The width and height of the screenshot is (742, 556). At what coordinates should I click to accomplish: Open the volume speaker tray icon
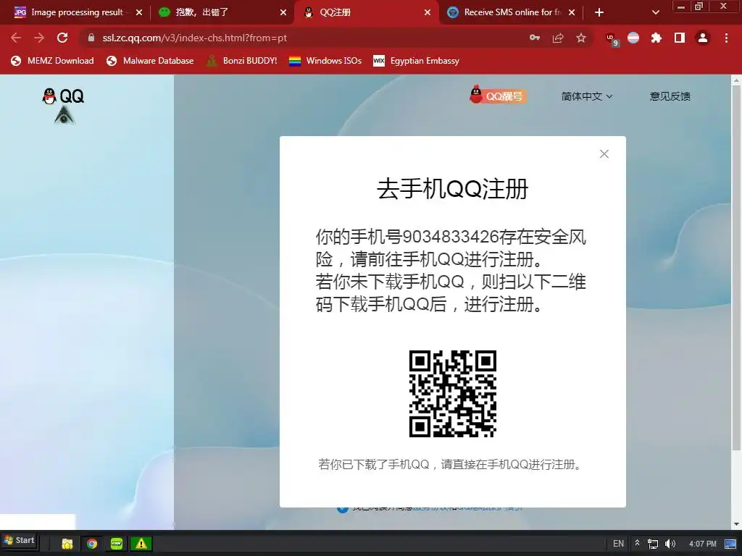point(670,544)
